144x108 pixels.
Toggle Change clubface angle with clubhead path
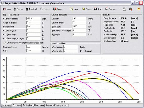click(5, 43)
